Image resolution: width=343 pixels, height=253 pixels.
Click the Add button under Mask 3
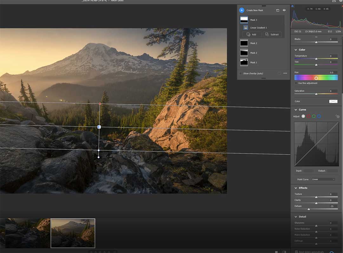(x=252, y=34)
